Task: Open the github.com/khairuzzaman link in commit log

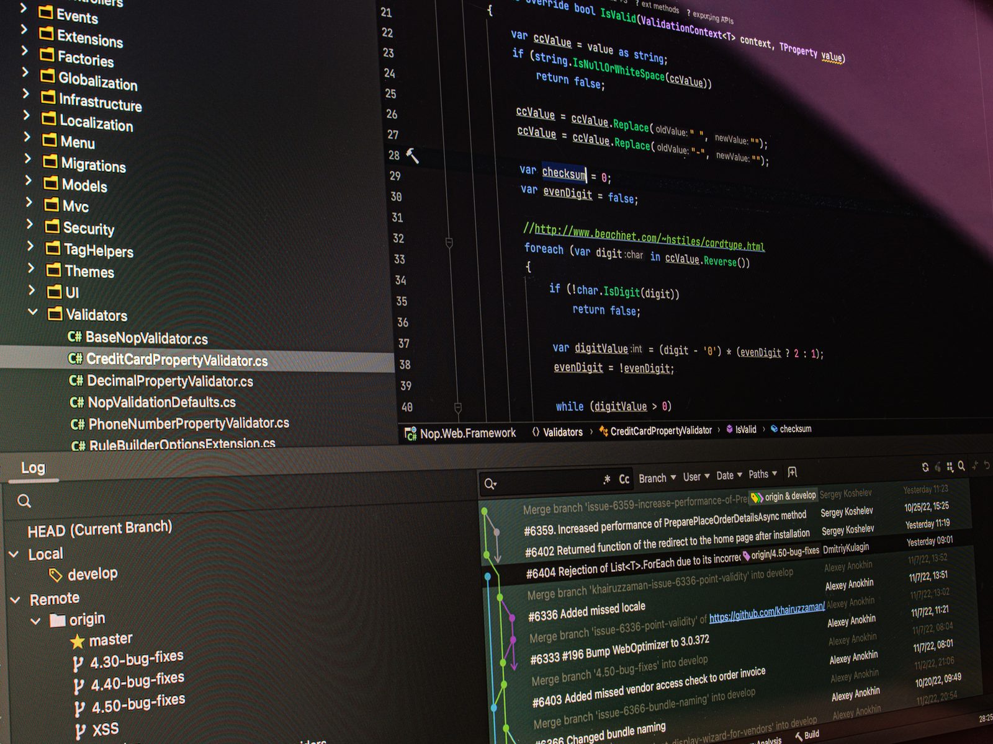Action: pyautogui.click(x=767, y=613)
